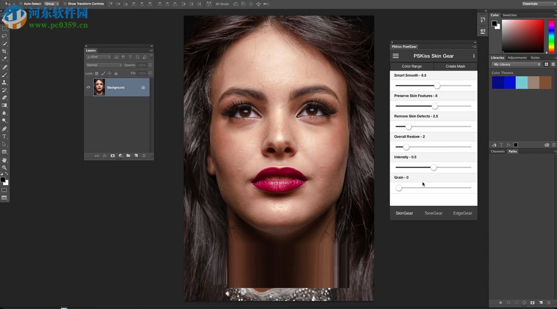Select the Lasso tool
This screenshot has height=309, width=557.
[x=4, y=36]
